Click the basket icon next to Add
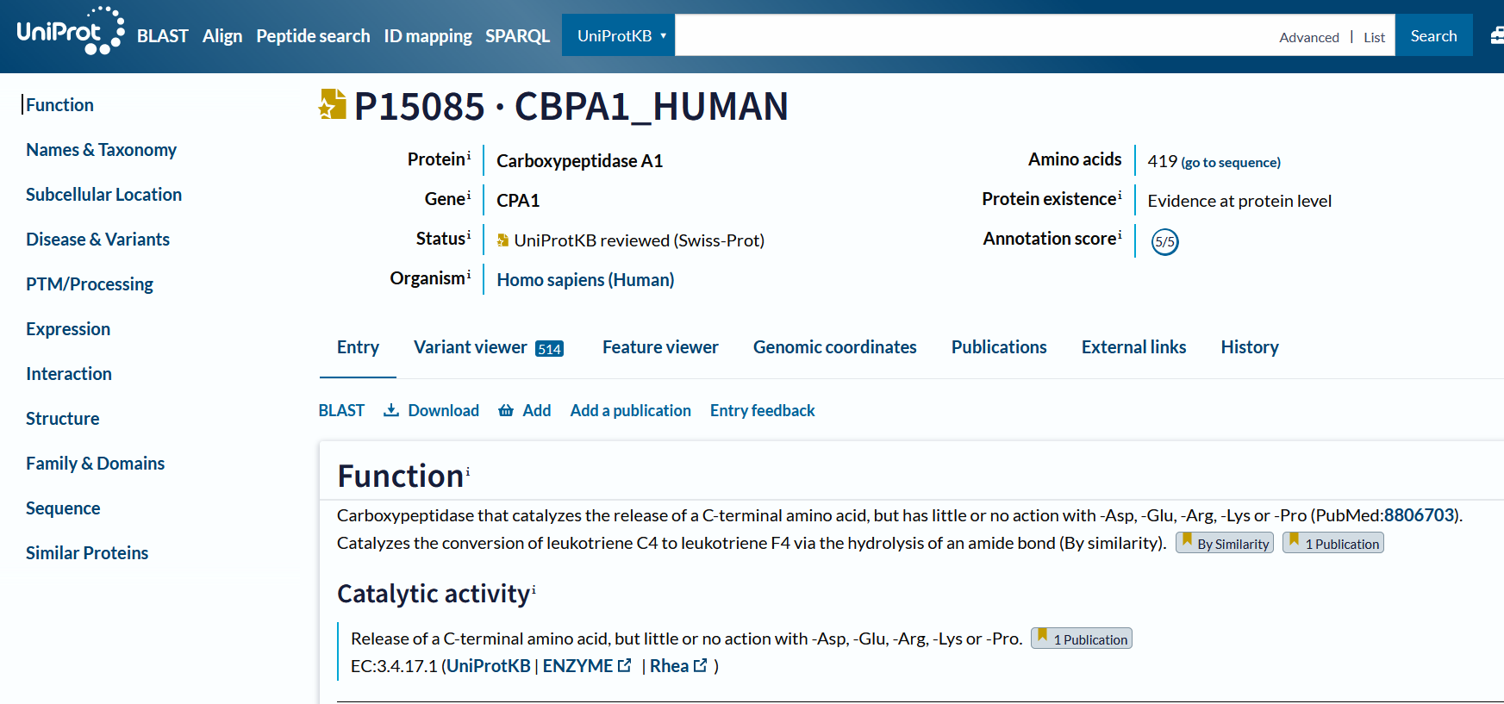Screen dimensions: 1504x704 click(x=506, y=410)
